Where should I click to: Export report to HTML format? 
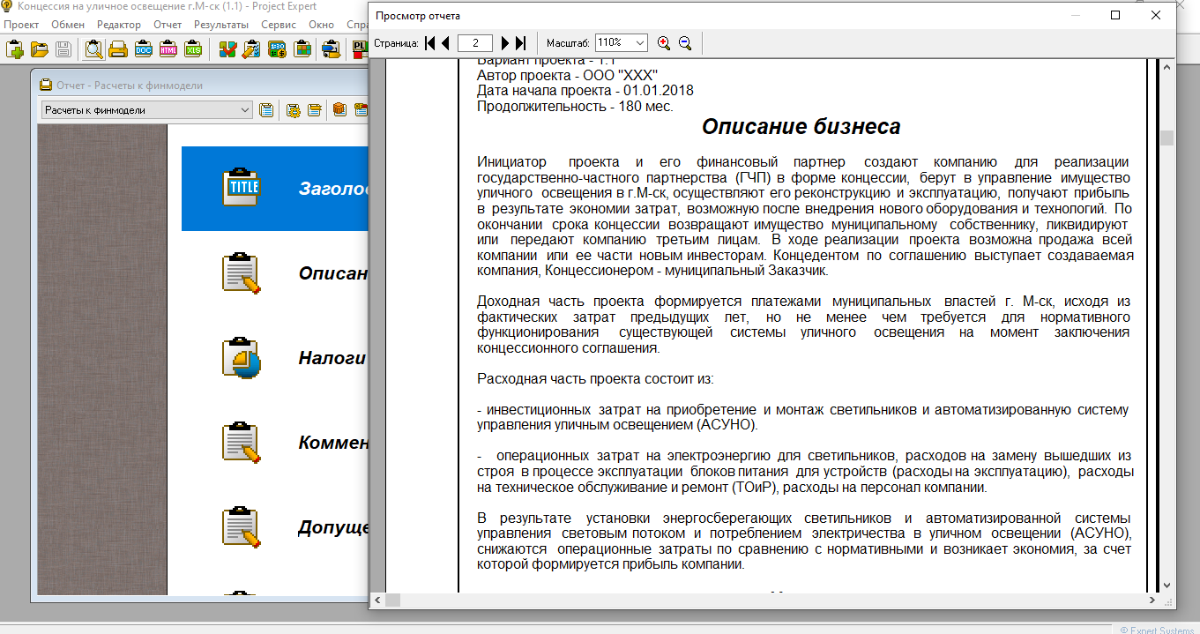tap(168, 49)
